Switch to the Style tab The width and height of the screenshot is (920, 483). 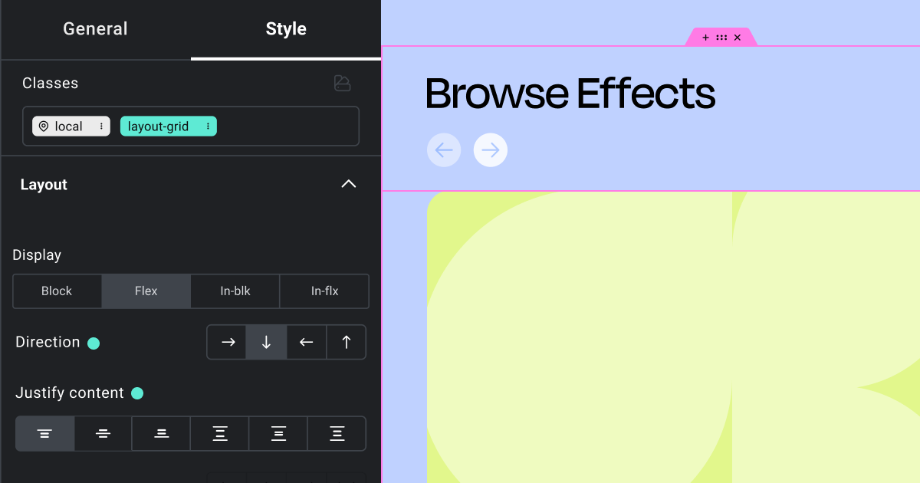click(x=286, y=28)
